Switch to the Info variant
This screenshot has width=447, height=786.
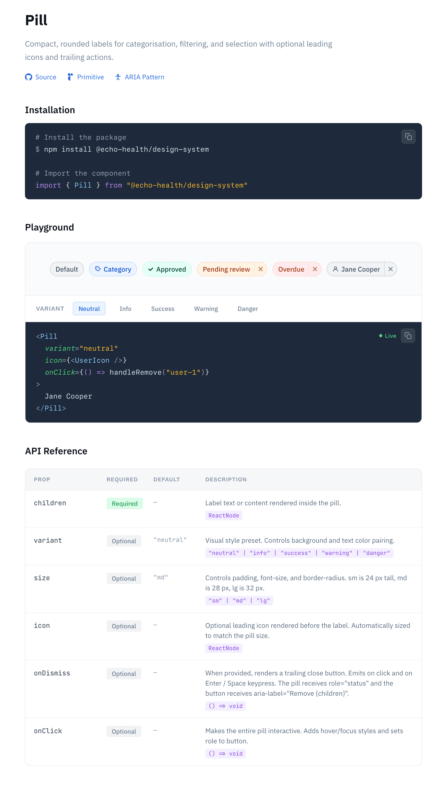(x=125, y=309)
